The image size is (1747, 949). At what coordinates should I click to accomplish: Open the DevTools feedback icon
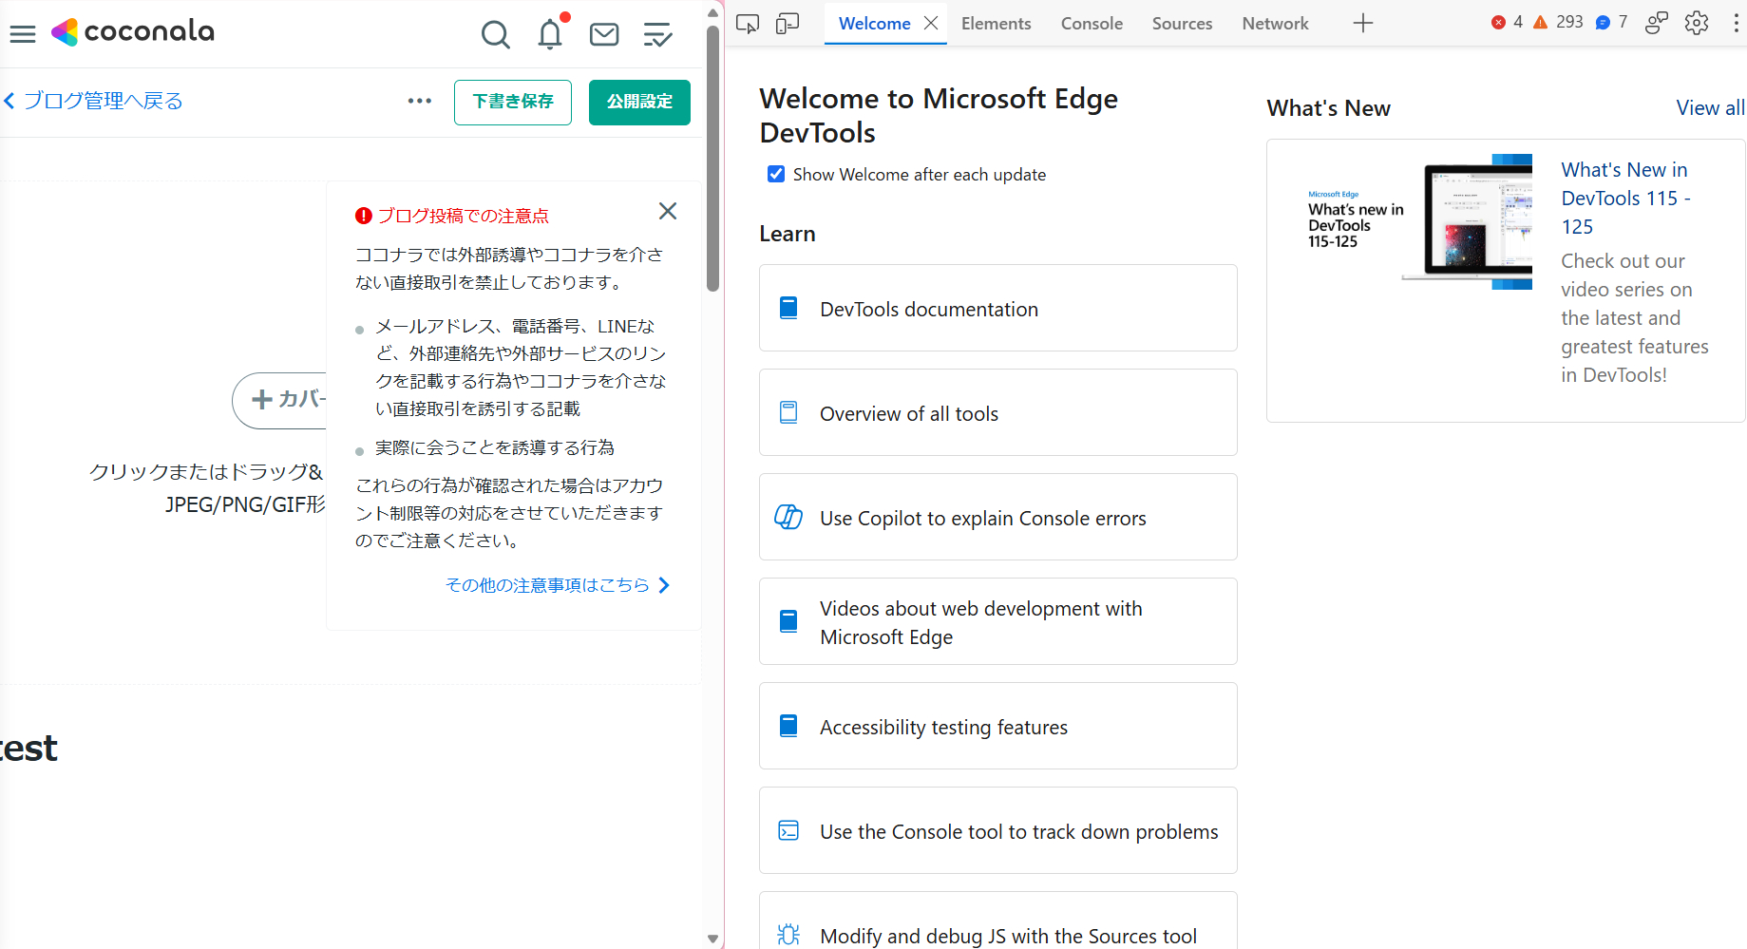[x=1657, y=23]
